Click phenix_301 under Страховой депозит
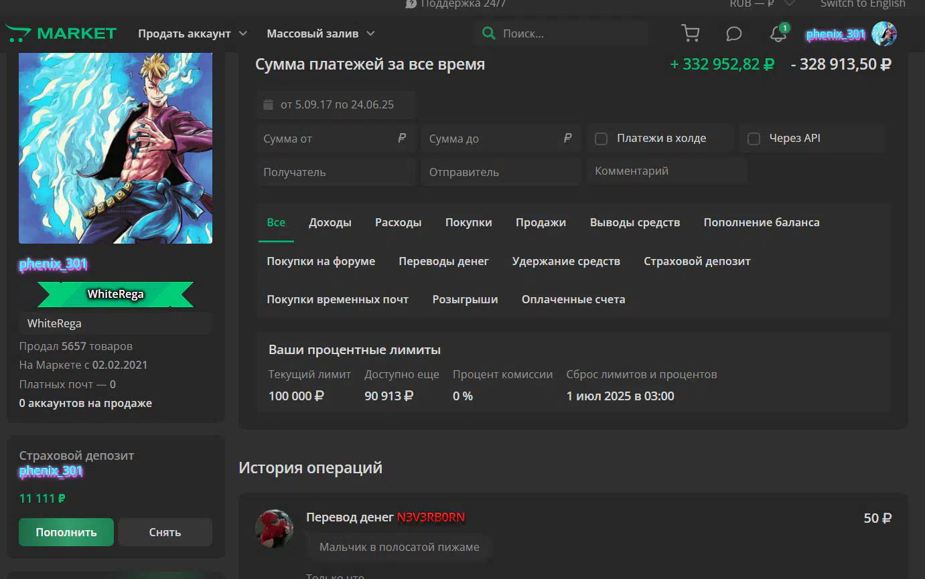The width and height of the screenshot is (925, 579). tap(51, 471)
